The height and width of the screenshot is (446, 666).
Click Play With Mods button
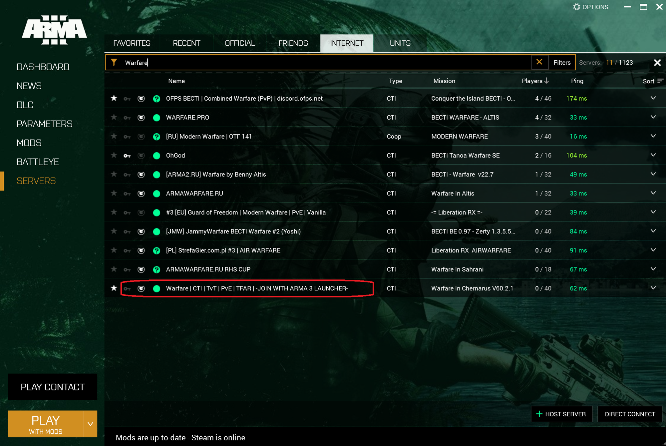coord(46,424)
